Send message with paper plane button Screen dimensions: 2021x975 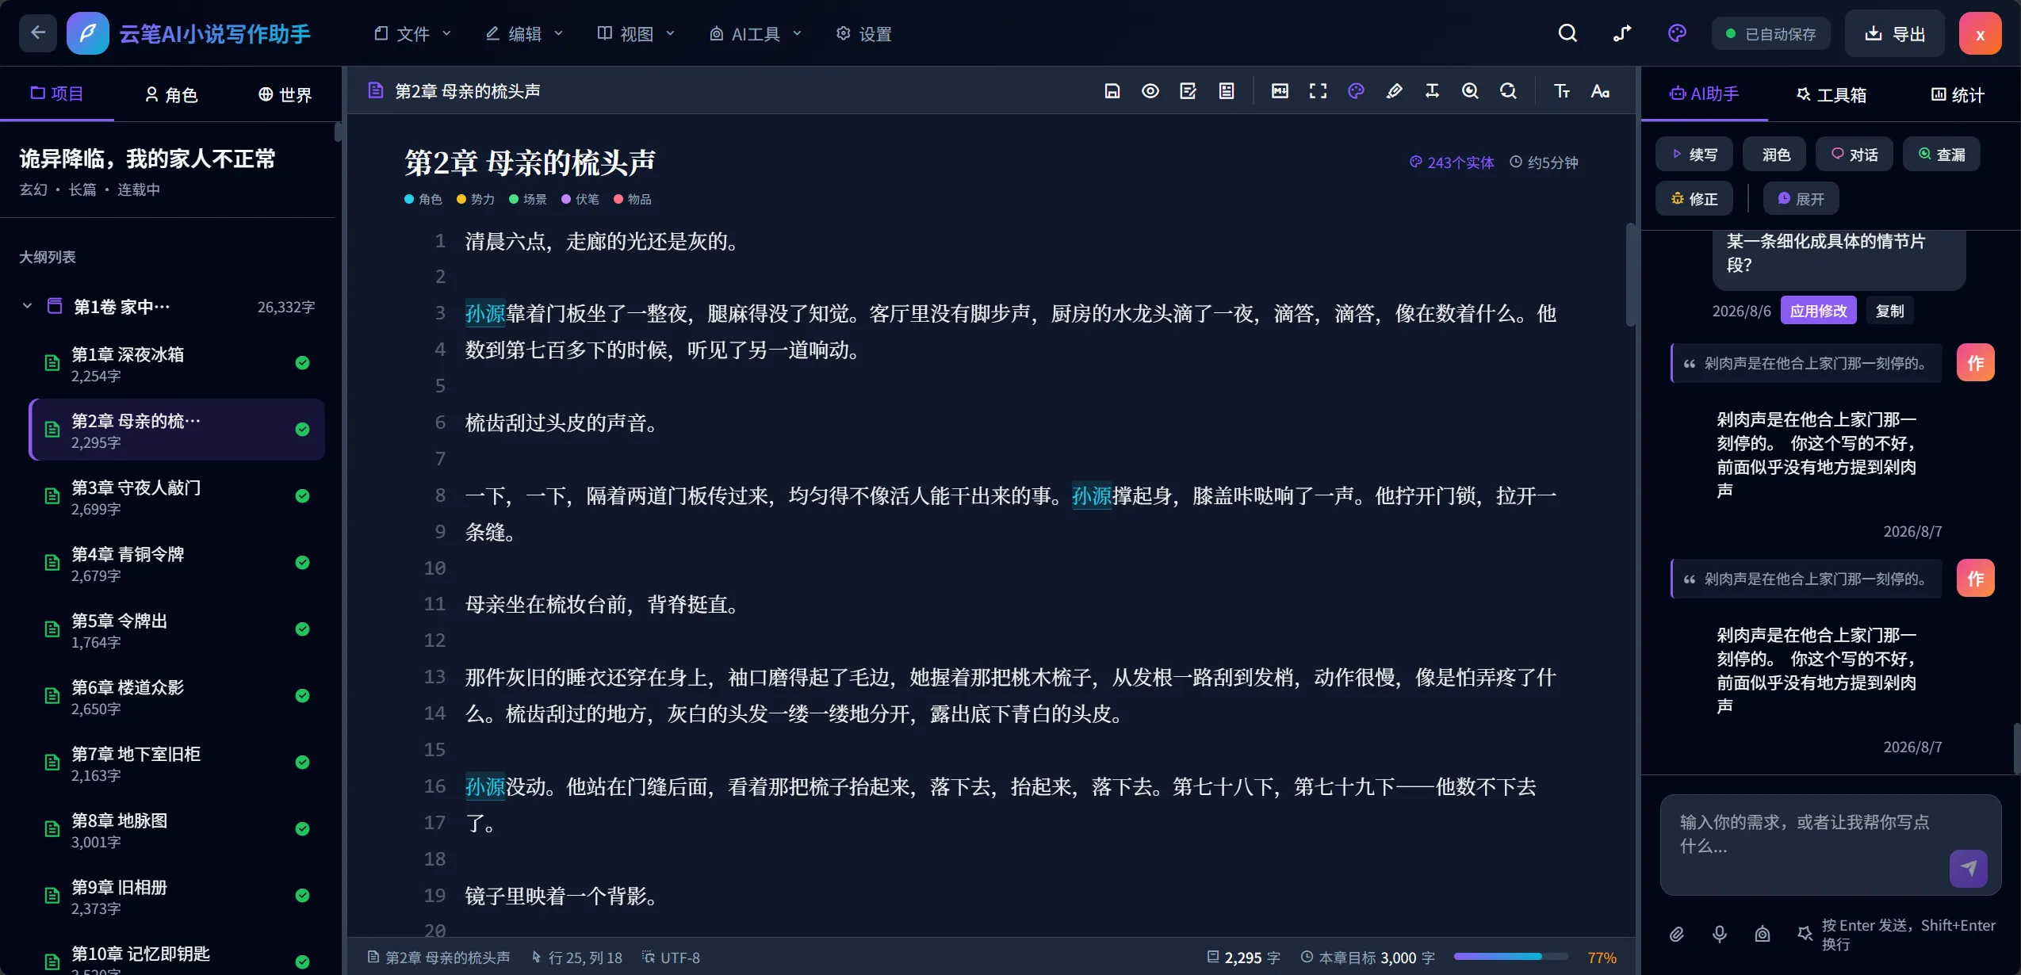coord(1969,869)
